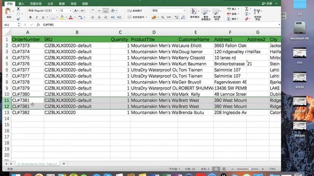314x176 pixels.
Task: Toggle Bold formatting
Action: pyautogui.click(x=30, y=18)
